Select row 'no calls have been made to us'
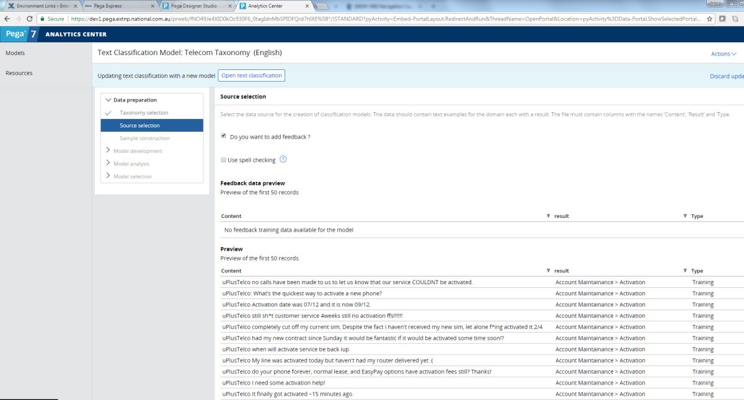Viewport: 744px width, 400px height. tap(482, 282)
